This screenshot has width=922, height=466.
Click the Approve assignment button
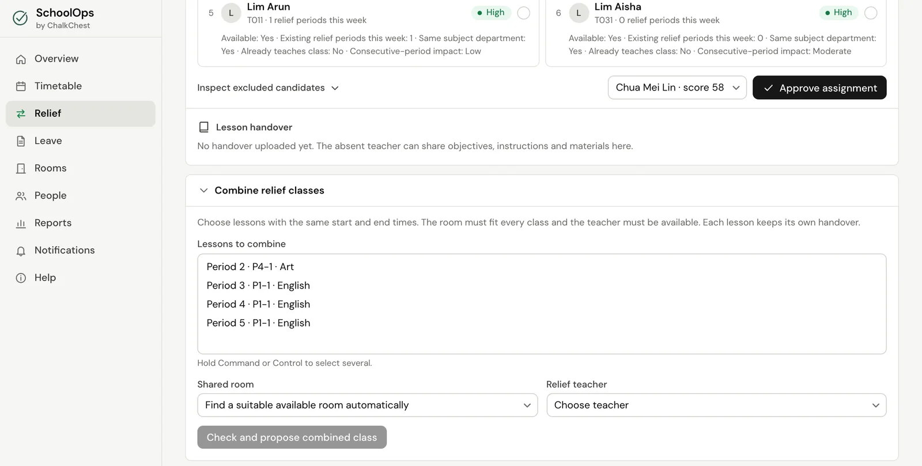pos(819,88)
